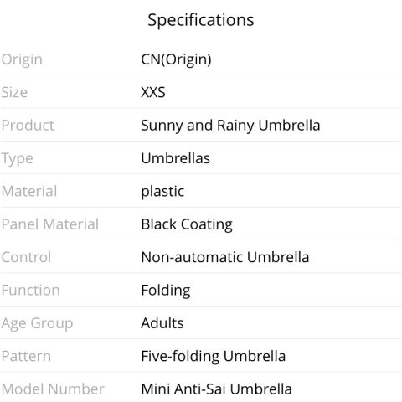
Task: Select the Material label
Action: click(x=29, y=192)
